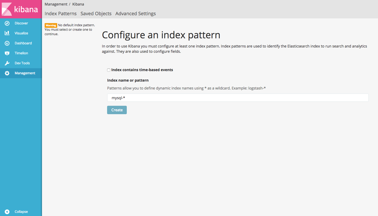The width and height of the screenshot is (378, 216).
Task: Open Discover via compass icon
Action: [x=7, y=23]
